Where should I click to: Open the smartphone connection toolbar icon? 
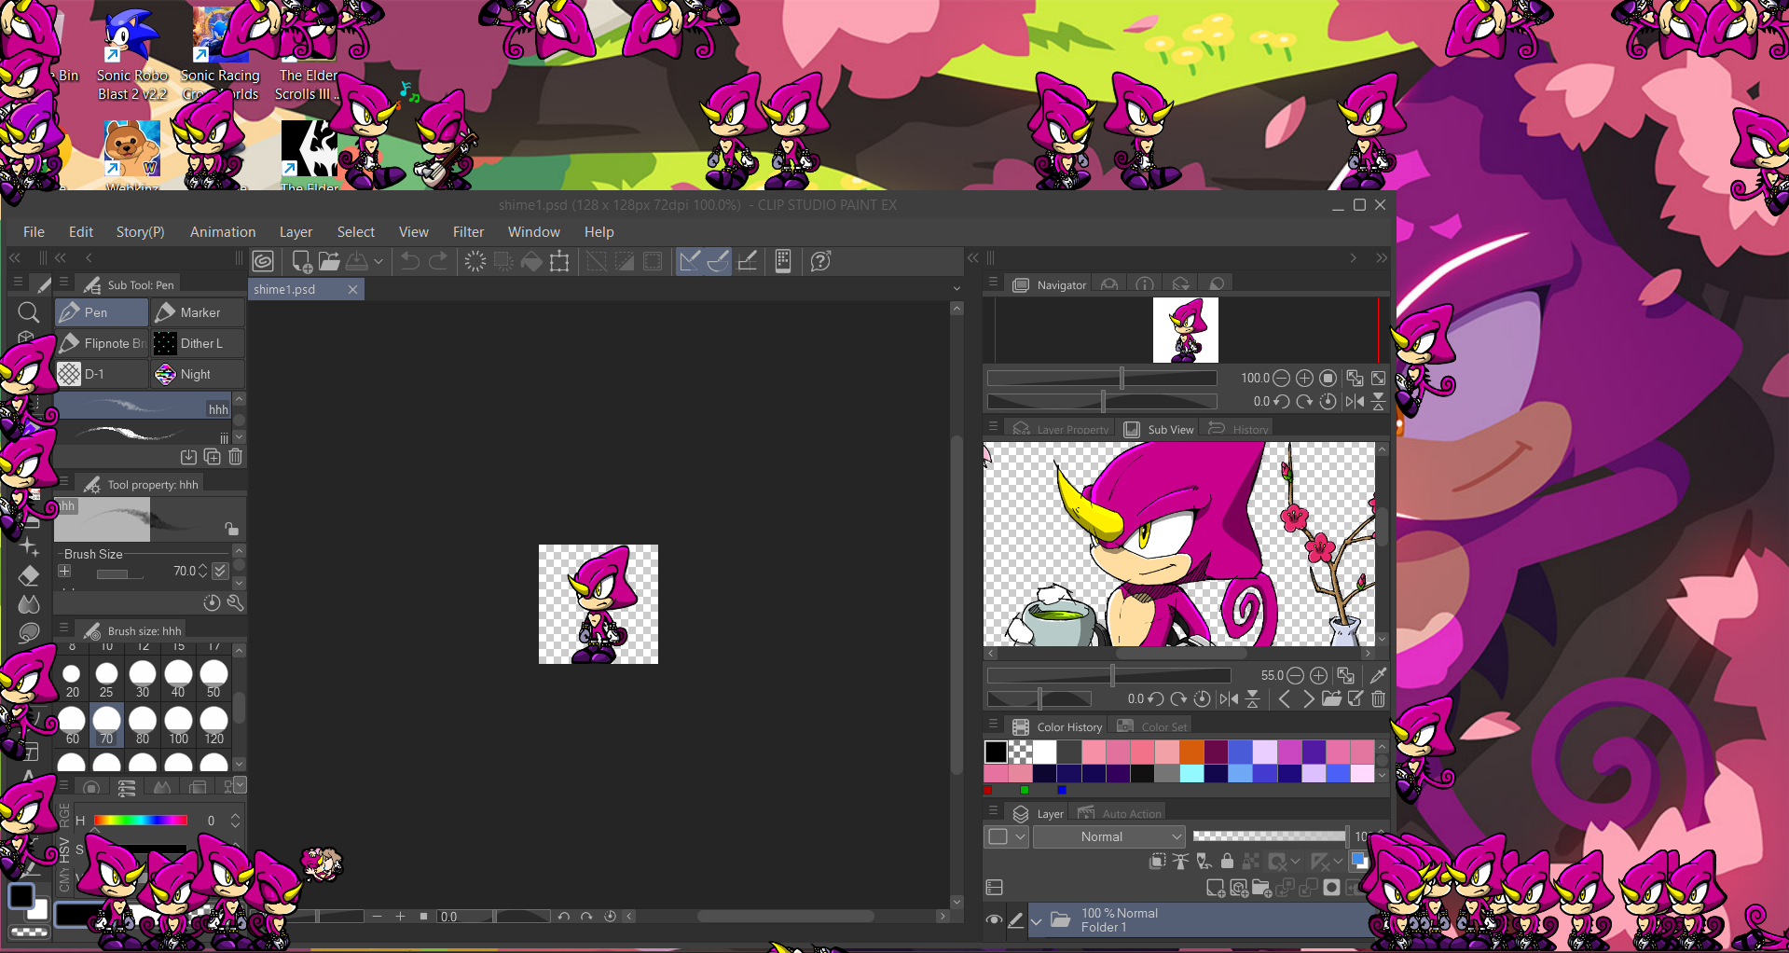pyautogui.click(x=783, y=262)
